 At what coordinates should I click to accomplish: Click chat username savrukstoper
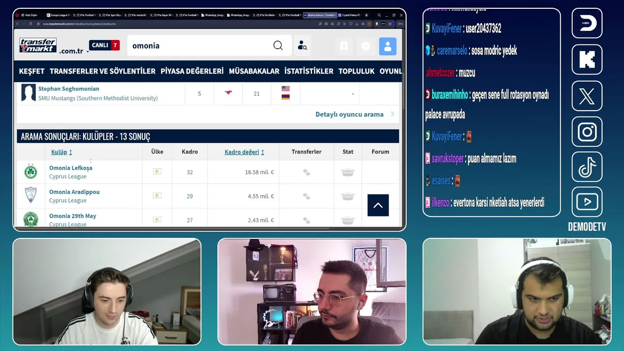[448, 158]
